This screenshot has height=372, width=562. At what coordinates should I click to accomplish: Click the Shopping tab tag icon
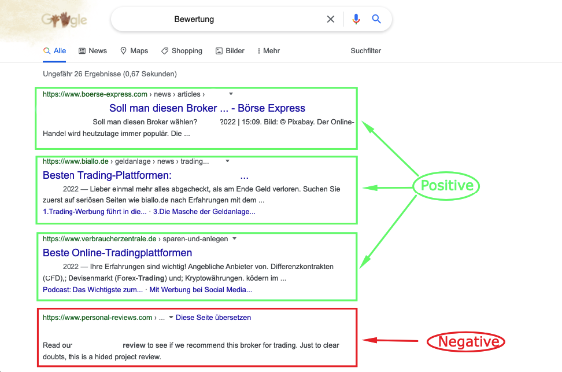coord(165,51)
